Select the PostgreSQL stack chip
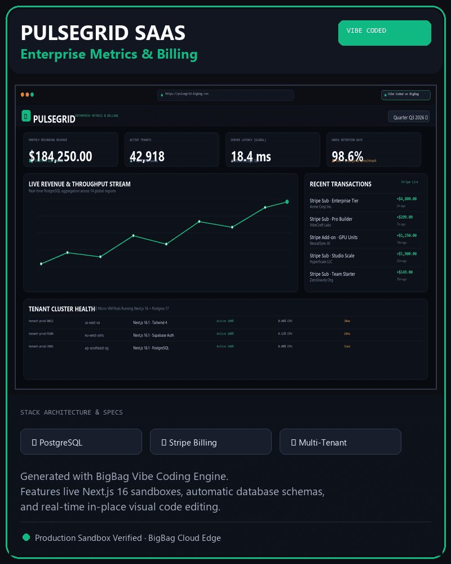 81,442
